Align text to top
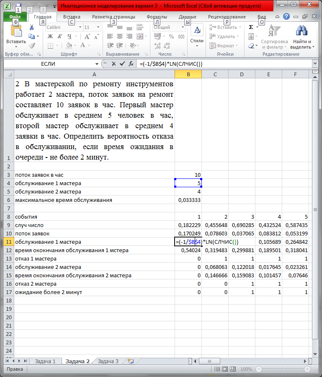This screenshot has width=322, height=377. tap(110, 27)
